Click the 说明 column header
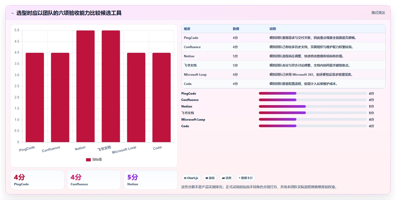The image size is (396, 200). [273, 29]
